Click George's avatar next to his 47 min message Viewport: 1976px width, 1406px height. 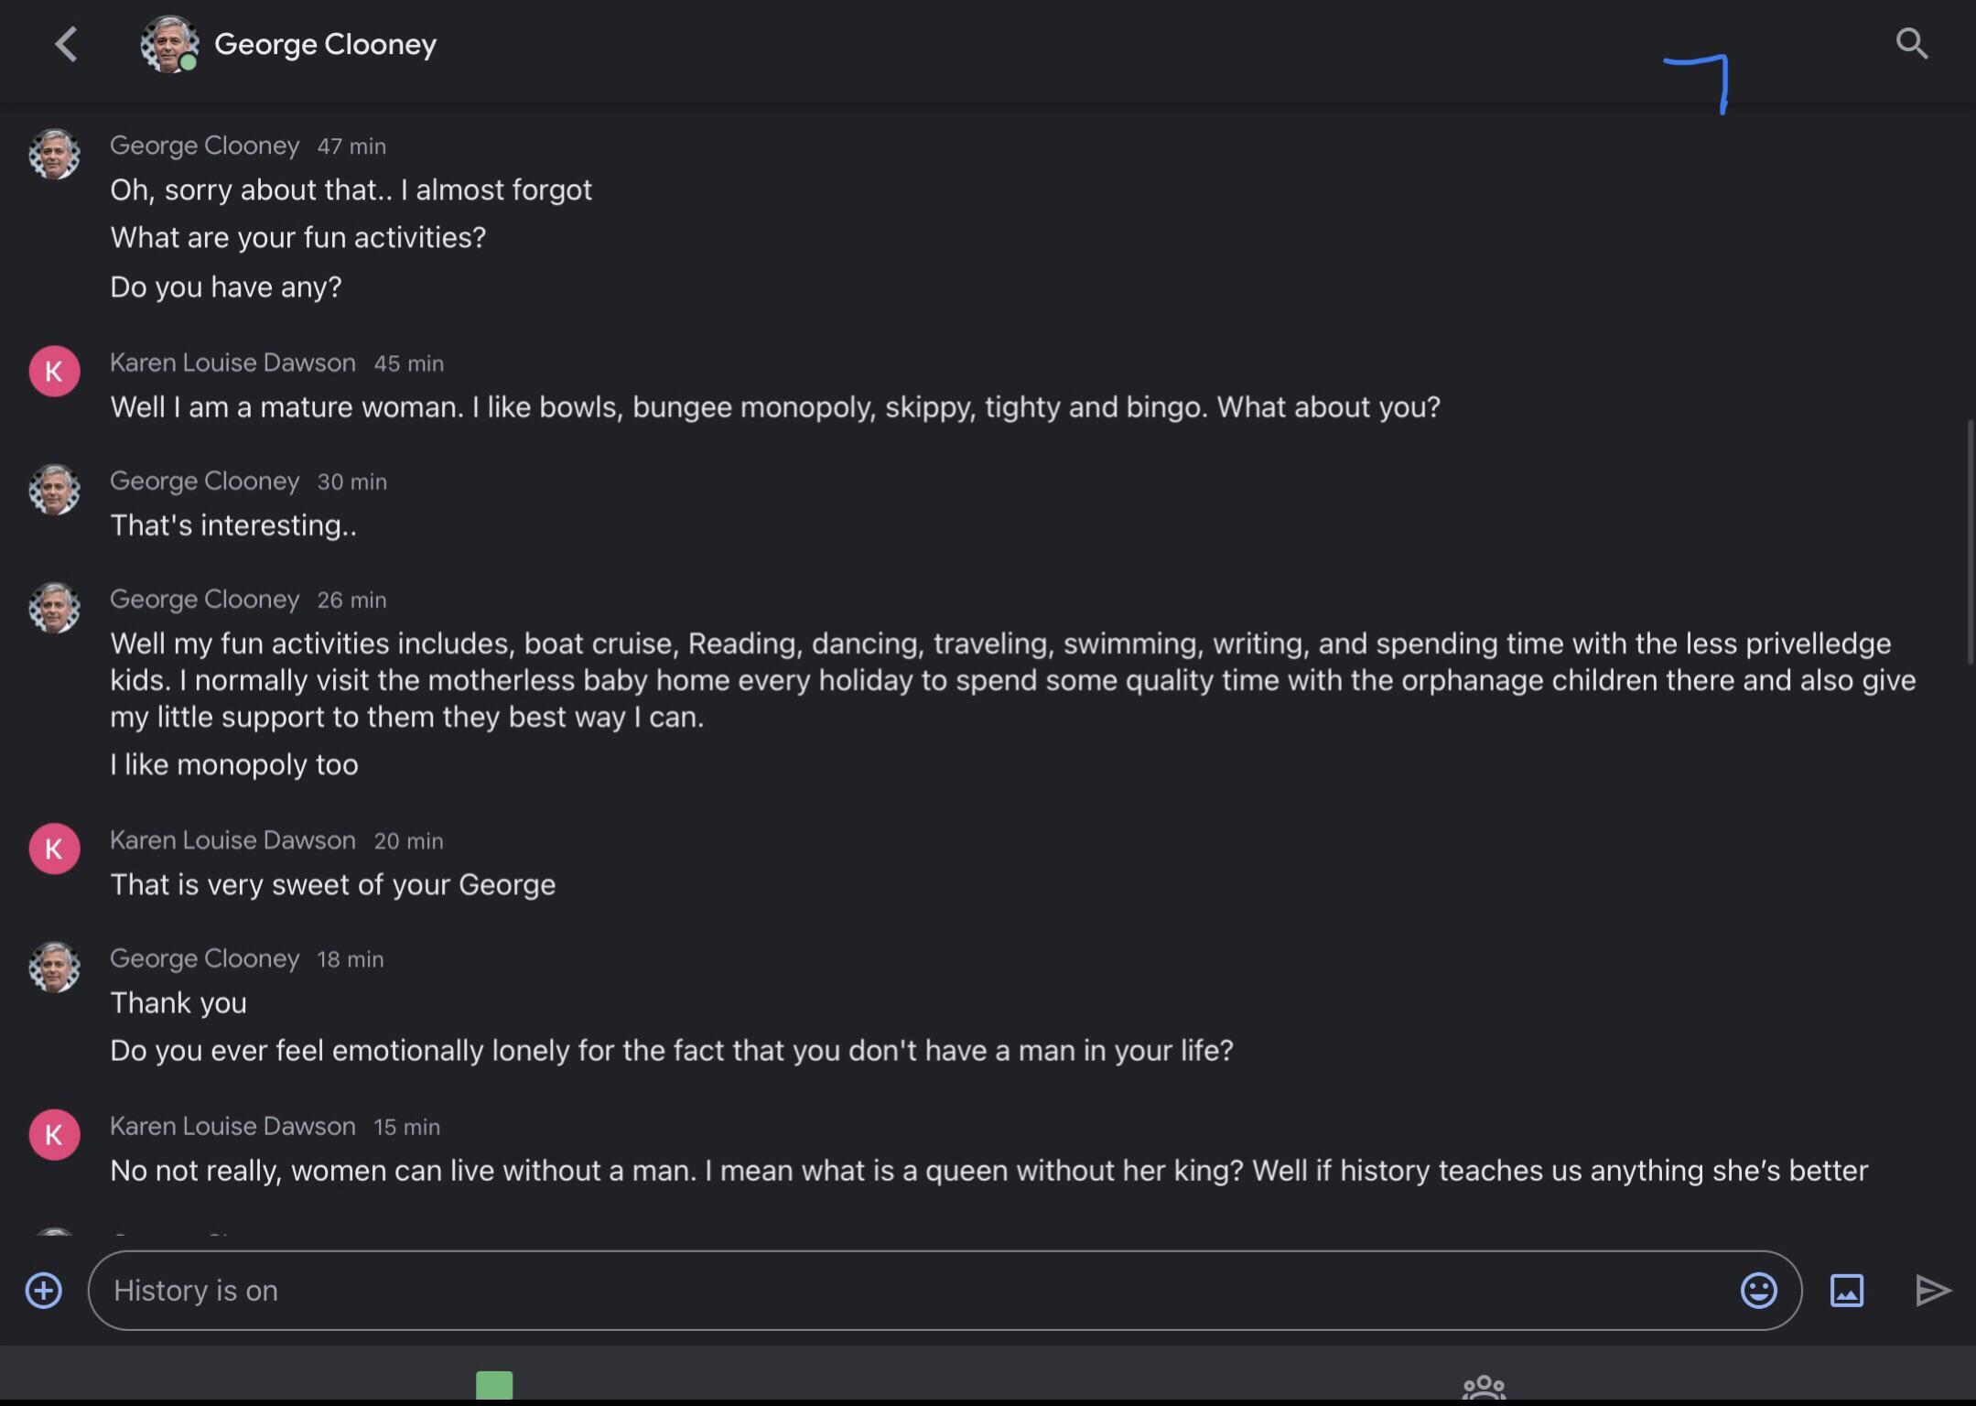click(53, 154)
